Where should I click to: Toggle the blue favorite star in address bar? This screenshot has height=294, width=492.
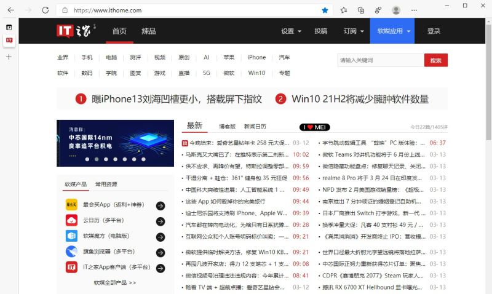coord(325,10)
